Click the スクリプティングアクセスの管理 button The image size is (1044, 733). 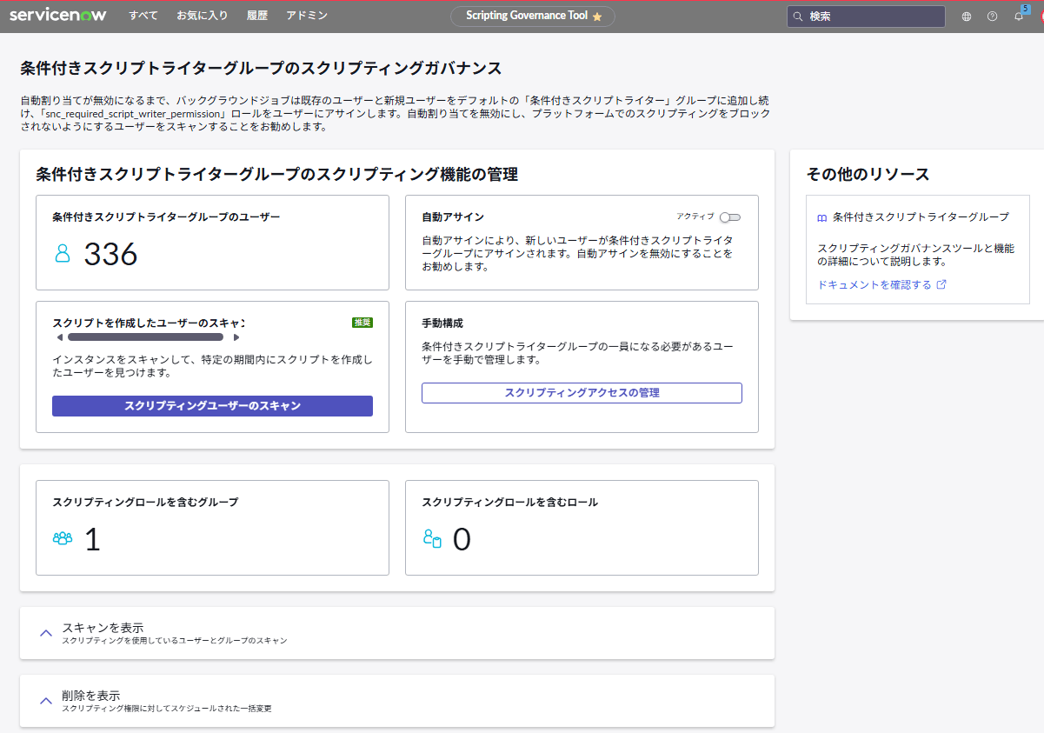[582, 393]
